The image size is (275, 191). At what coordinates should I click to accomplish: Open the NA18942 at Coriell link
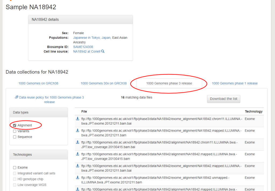[x=86, y=51]
